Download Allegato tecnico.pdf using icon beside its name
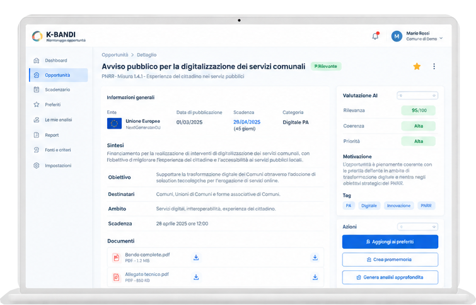476x305 pixels. tap(196, 277)
